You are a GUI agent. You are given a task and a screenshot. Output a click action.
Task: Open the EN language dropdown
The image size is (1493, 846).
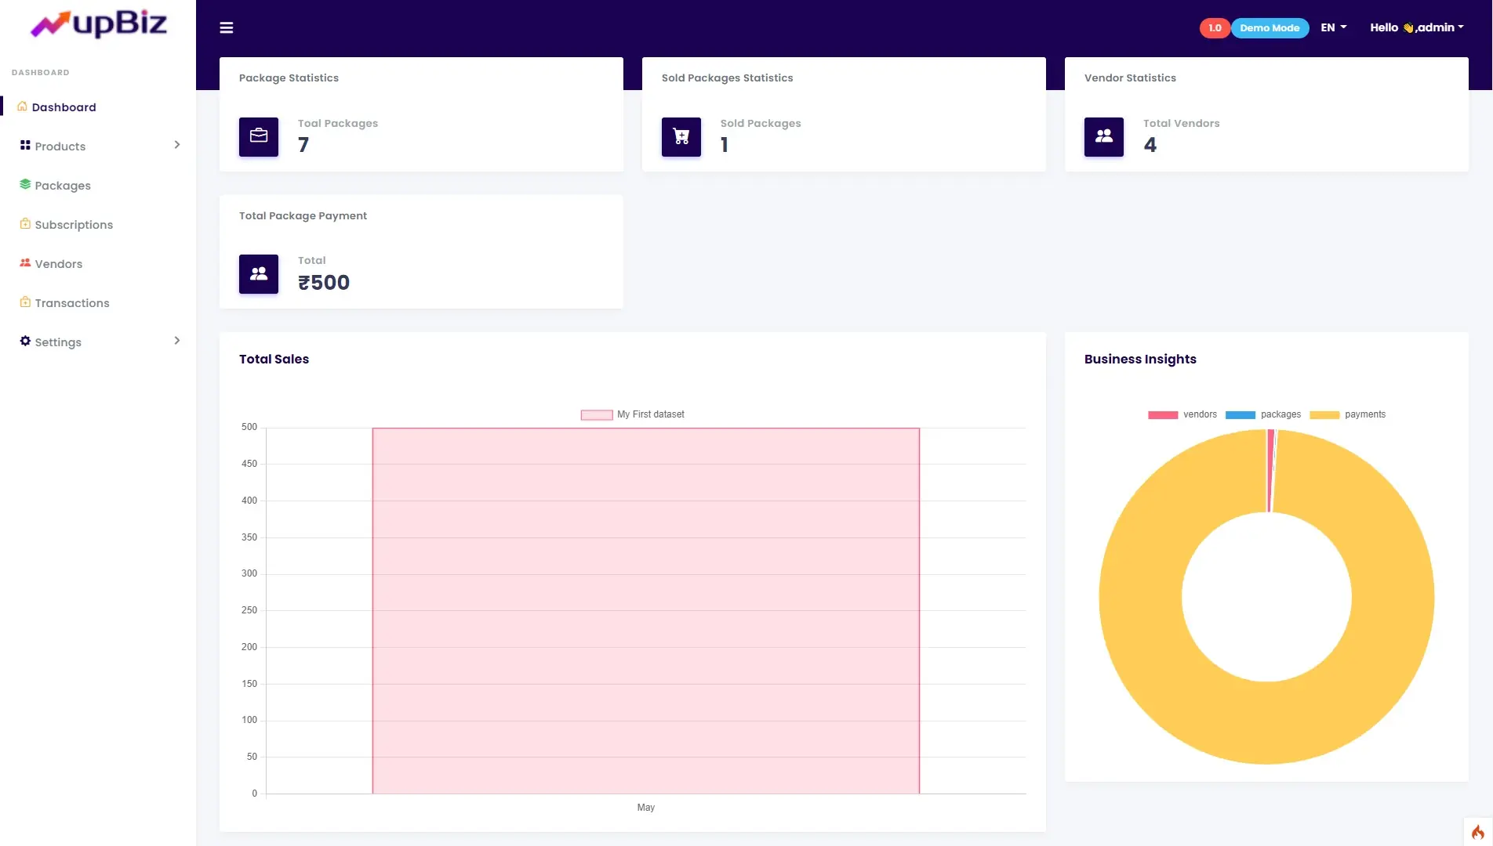pos(1333,27)
